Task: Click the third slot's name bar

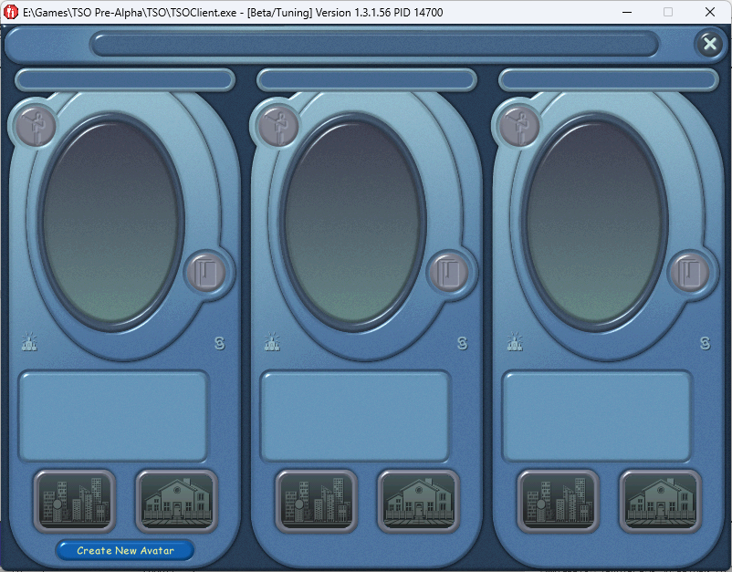Action: (608, 79)
